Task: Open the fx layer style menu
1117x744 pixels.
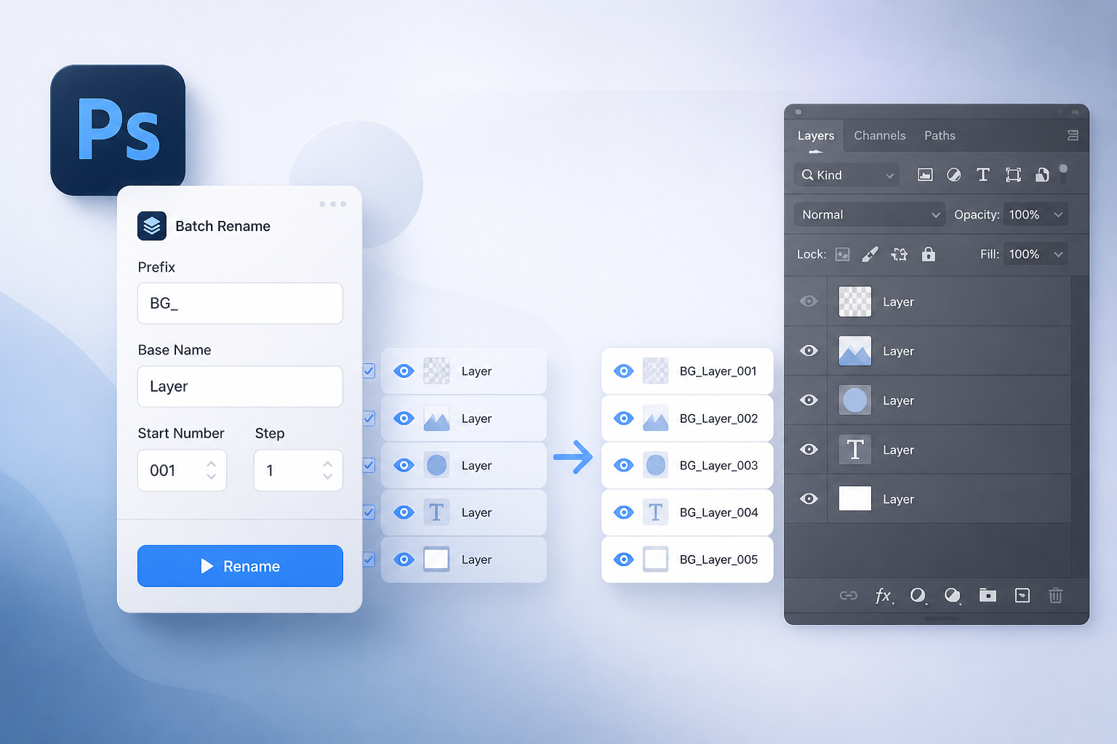Action: pyautogui.click(x=884, y=596)
